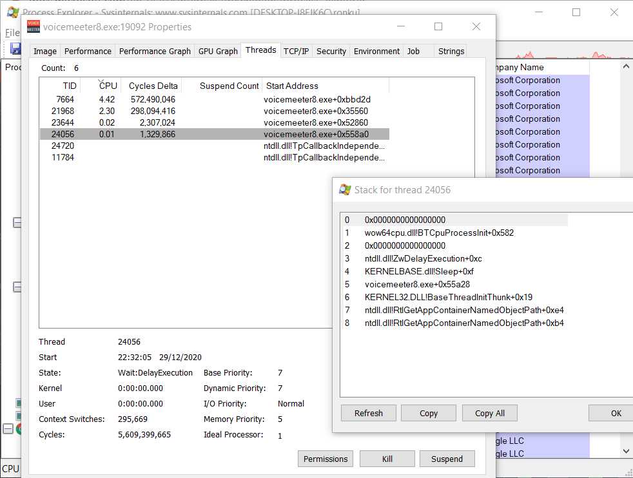Viewport: 633px width, 478px height.
Task: Select the KERNELBASE.dll!Sleep stack frame
Action: pos(419,271)
